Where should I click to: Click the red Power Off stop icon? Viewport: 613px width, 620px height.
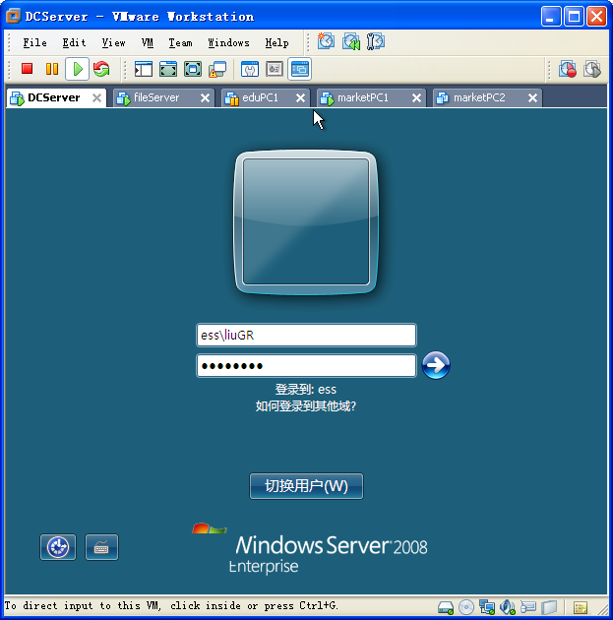pyautogui.click(x=27, y=69)
